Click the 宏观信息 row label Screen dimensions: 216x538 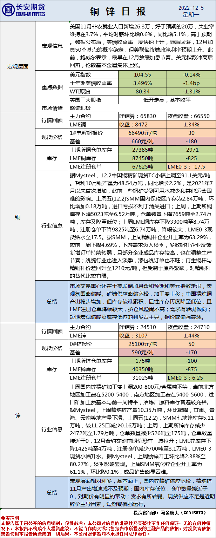(52, 46)
